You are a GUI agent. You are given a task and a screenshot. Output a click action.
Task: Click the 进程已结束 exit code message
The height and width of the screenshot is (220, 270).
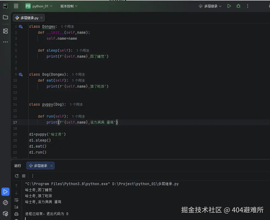pyautogui.click(x=47, y=214)
